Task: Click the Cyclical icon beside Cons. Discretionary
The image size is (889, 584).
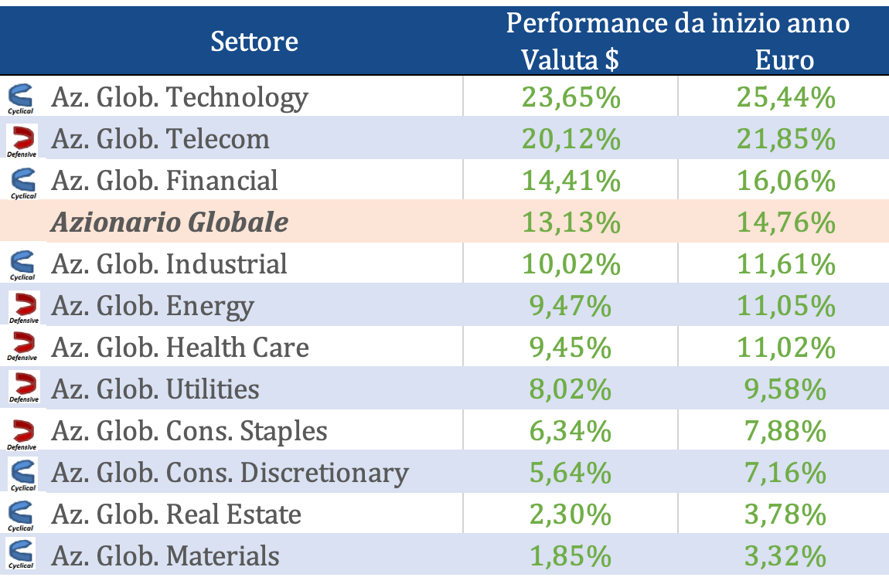Action: pyautogui.click(x=23, y=474)
